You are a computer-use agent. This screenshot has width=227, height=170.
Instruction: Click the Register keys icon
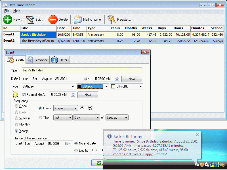111,20
